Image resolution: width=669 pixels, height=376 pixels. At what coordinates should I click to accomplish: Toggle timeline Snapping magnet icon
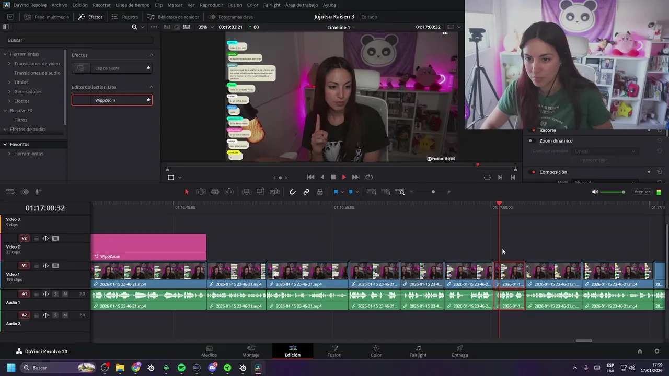[x=293, y=192]
